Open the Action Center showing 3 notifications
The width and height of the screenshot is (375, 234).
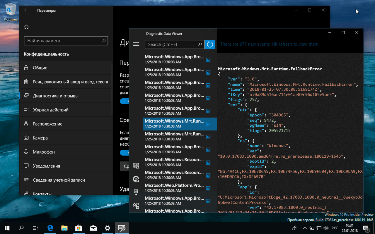[366, 228]
